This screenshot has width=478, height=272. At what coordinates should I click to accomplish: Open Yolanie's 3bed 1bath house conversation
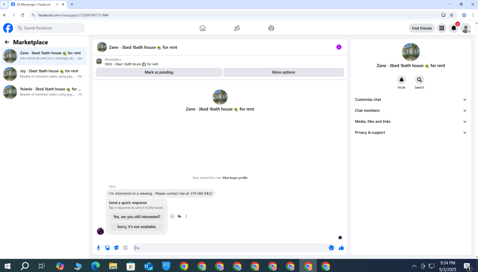44,92
